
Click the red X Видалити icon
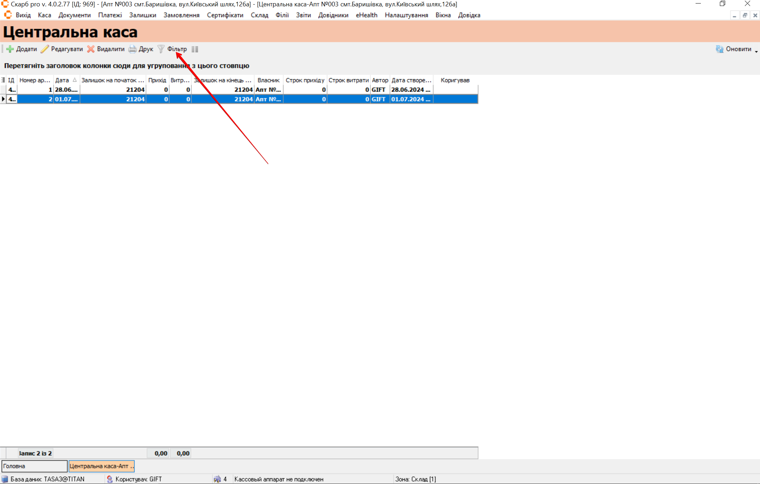91,49
